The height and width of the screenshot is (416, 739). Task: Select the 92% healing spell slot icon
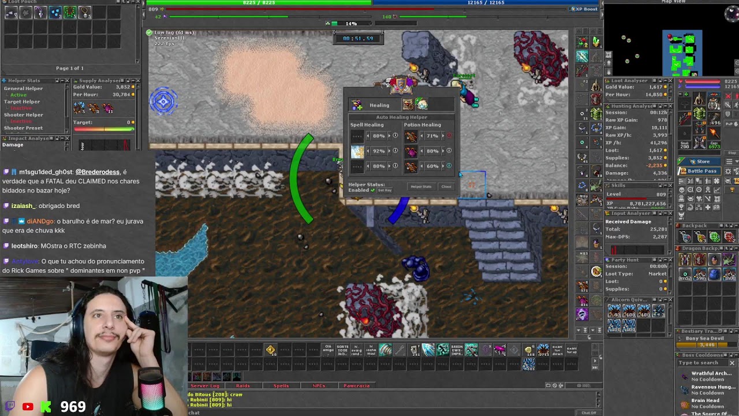click(357, 151)
